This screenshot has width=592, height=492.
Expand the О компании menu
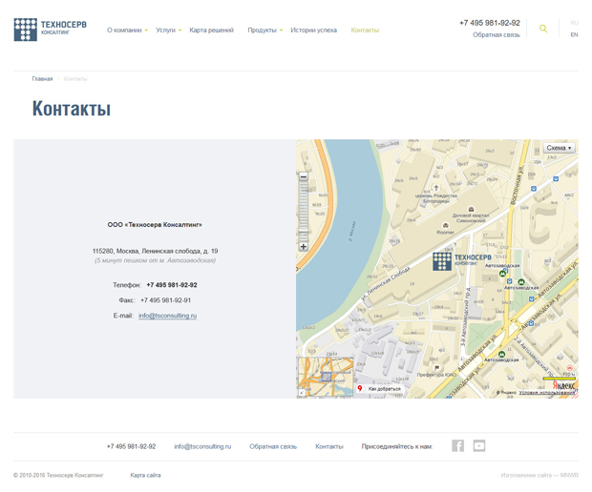point(127,31)
